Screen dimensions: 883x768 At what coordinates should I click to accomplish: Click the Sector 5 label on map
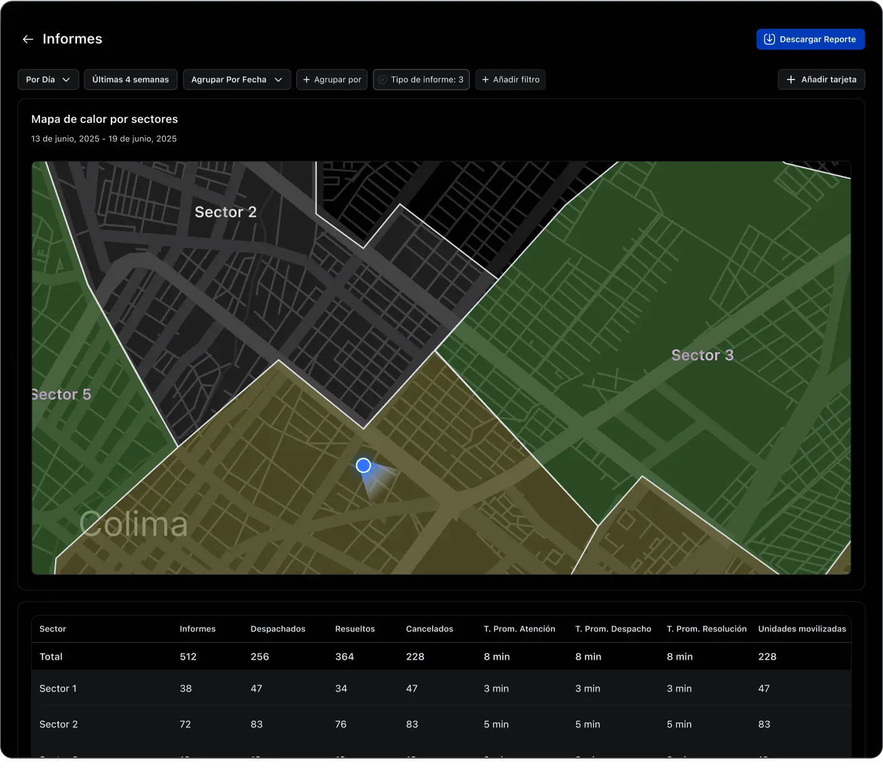point(61,395)
